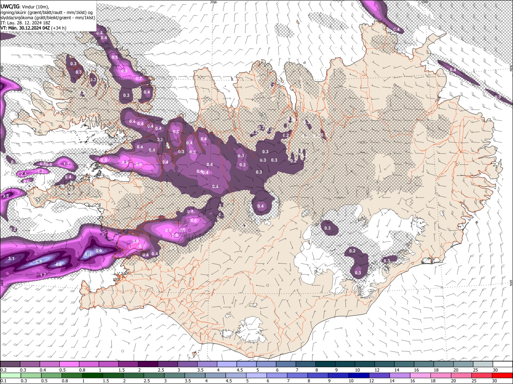The image size is (513, 384).
Task: Click the valid time 'VT: Mán. 30.12.2024 04Z'
Action: (25, 28)
